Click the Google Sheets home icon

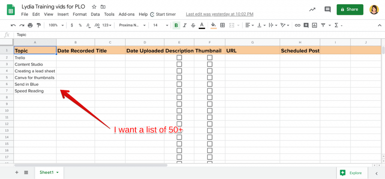tap(11, 10)
